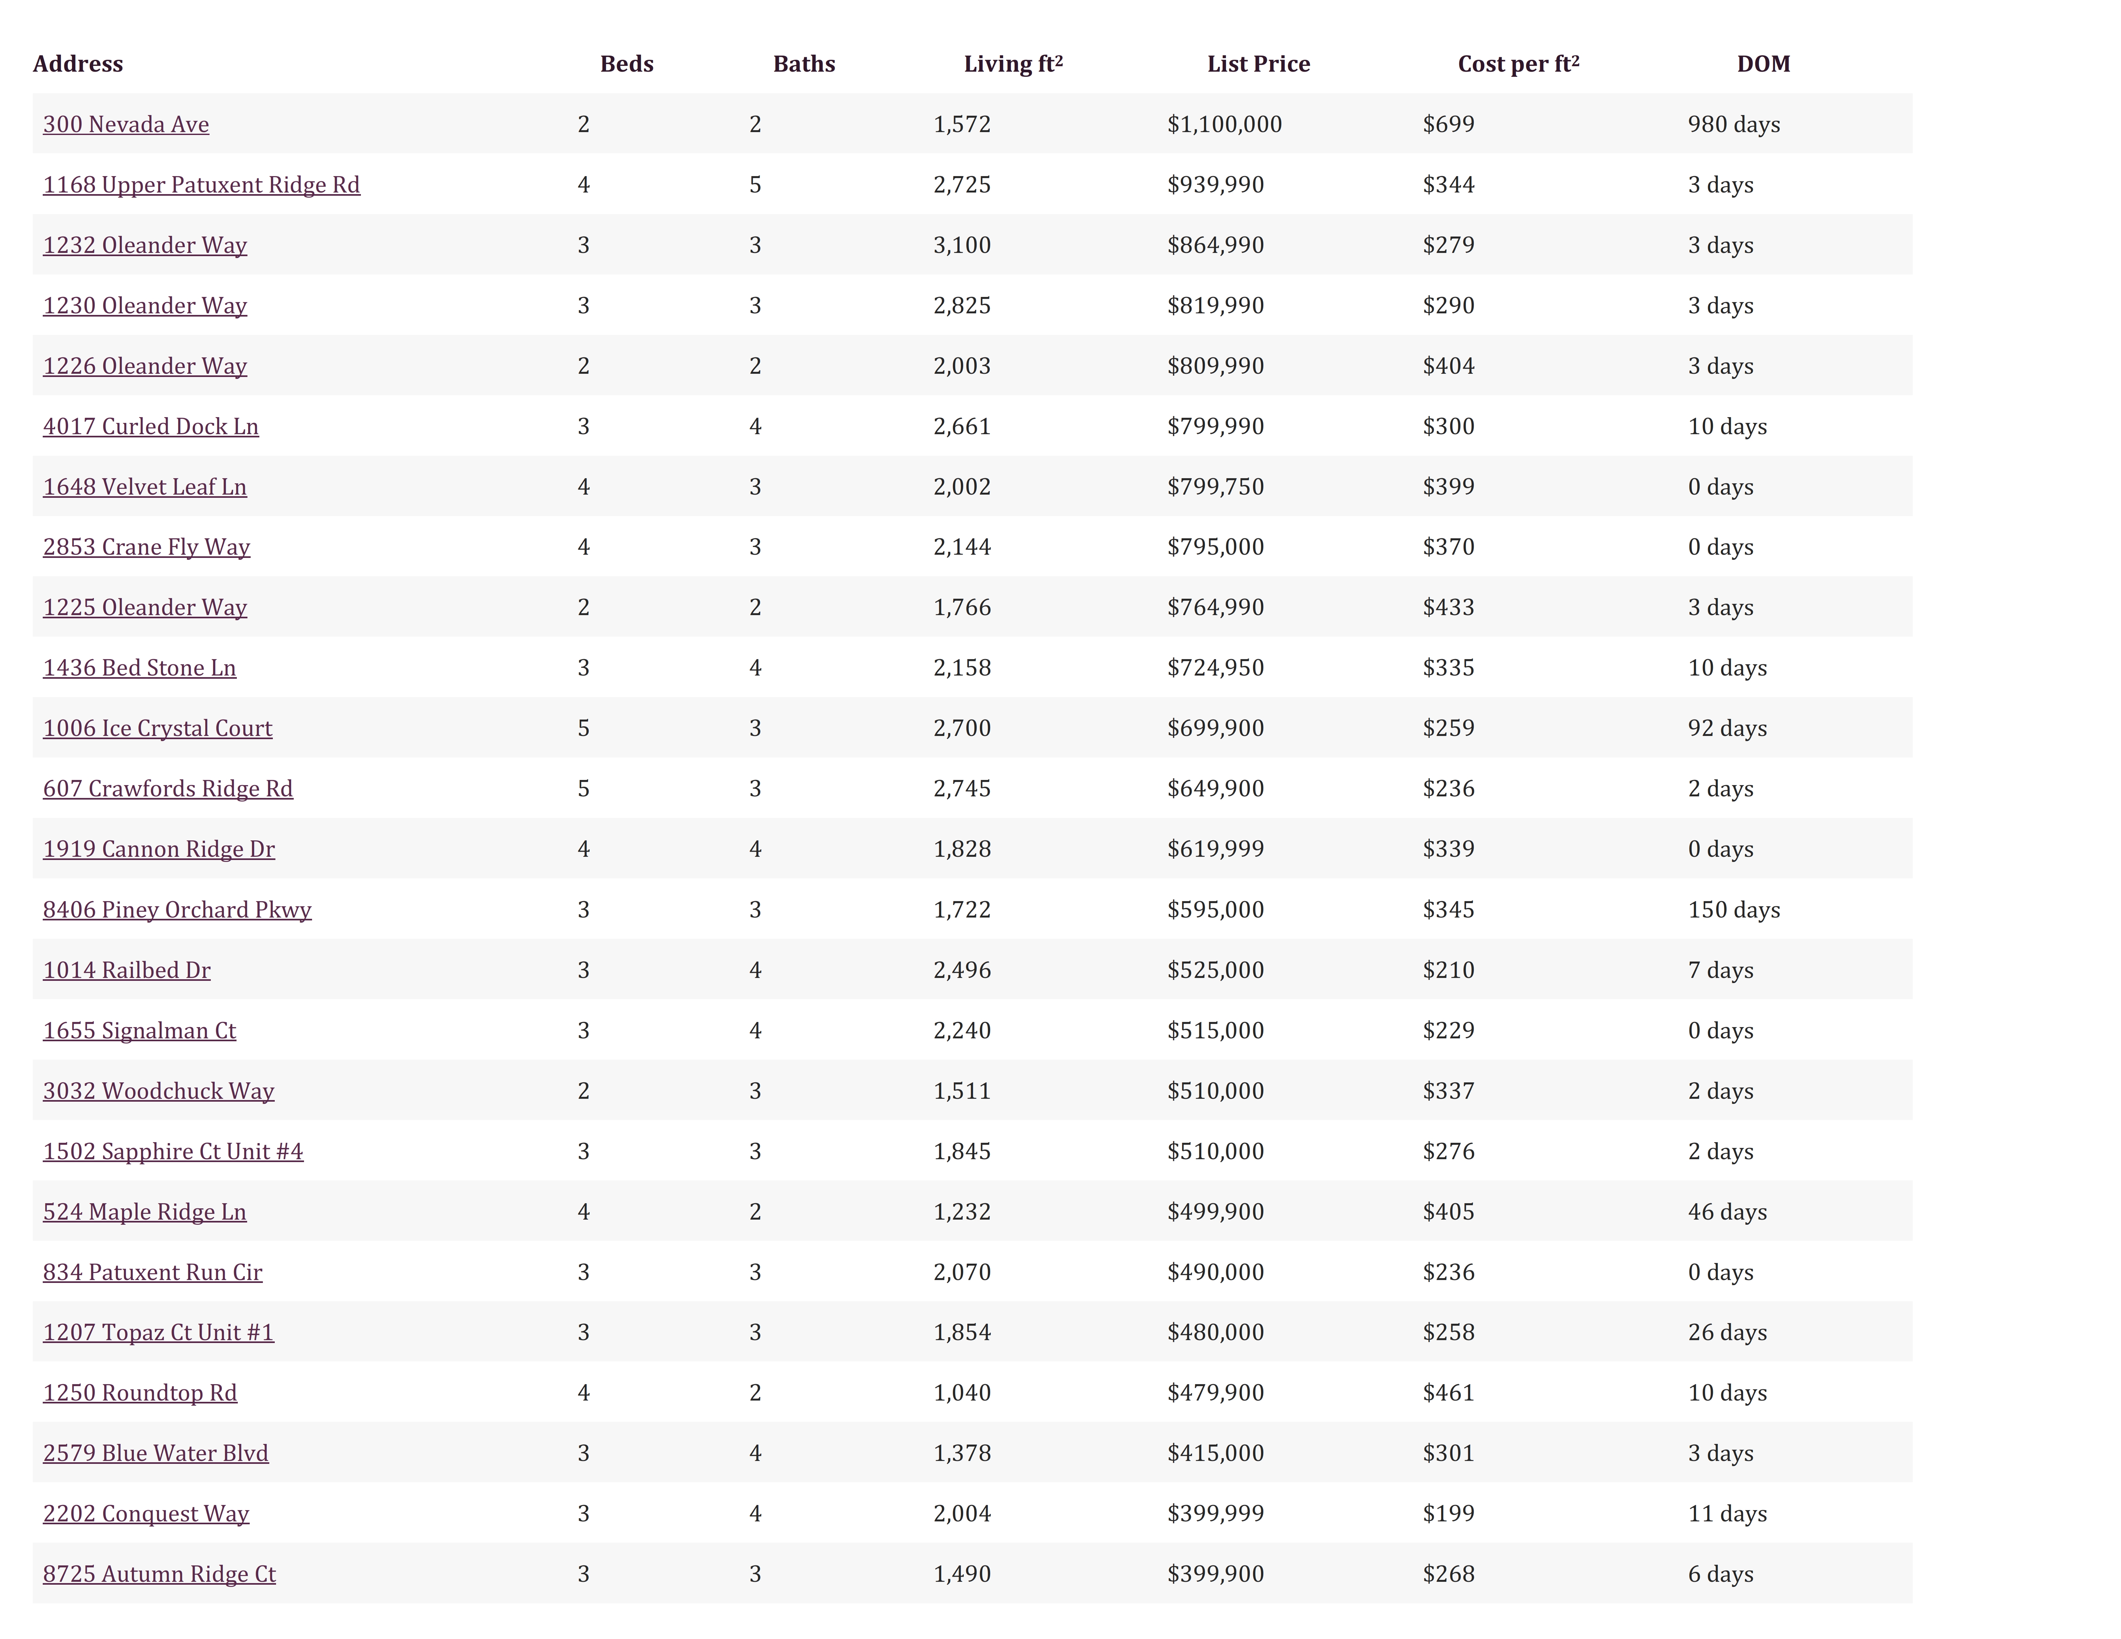Screen dimensions: 2121x1639
Task: Open 2853 Crane Fly Way listing
Action: (147, 547)
